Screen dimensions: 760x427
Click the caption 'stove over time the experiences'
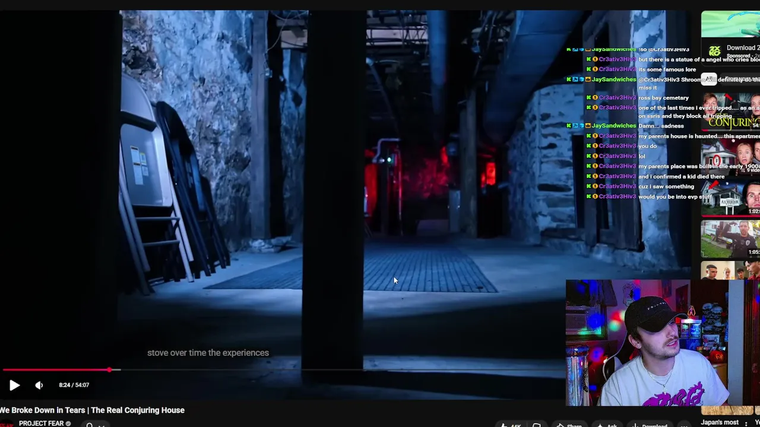[208, 353]
